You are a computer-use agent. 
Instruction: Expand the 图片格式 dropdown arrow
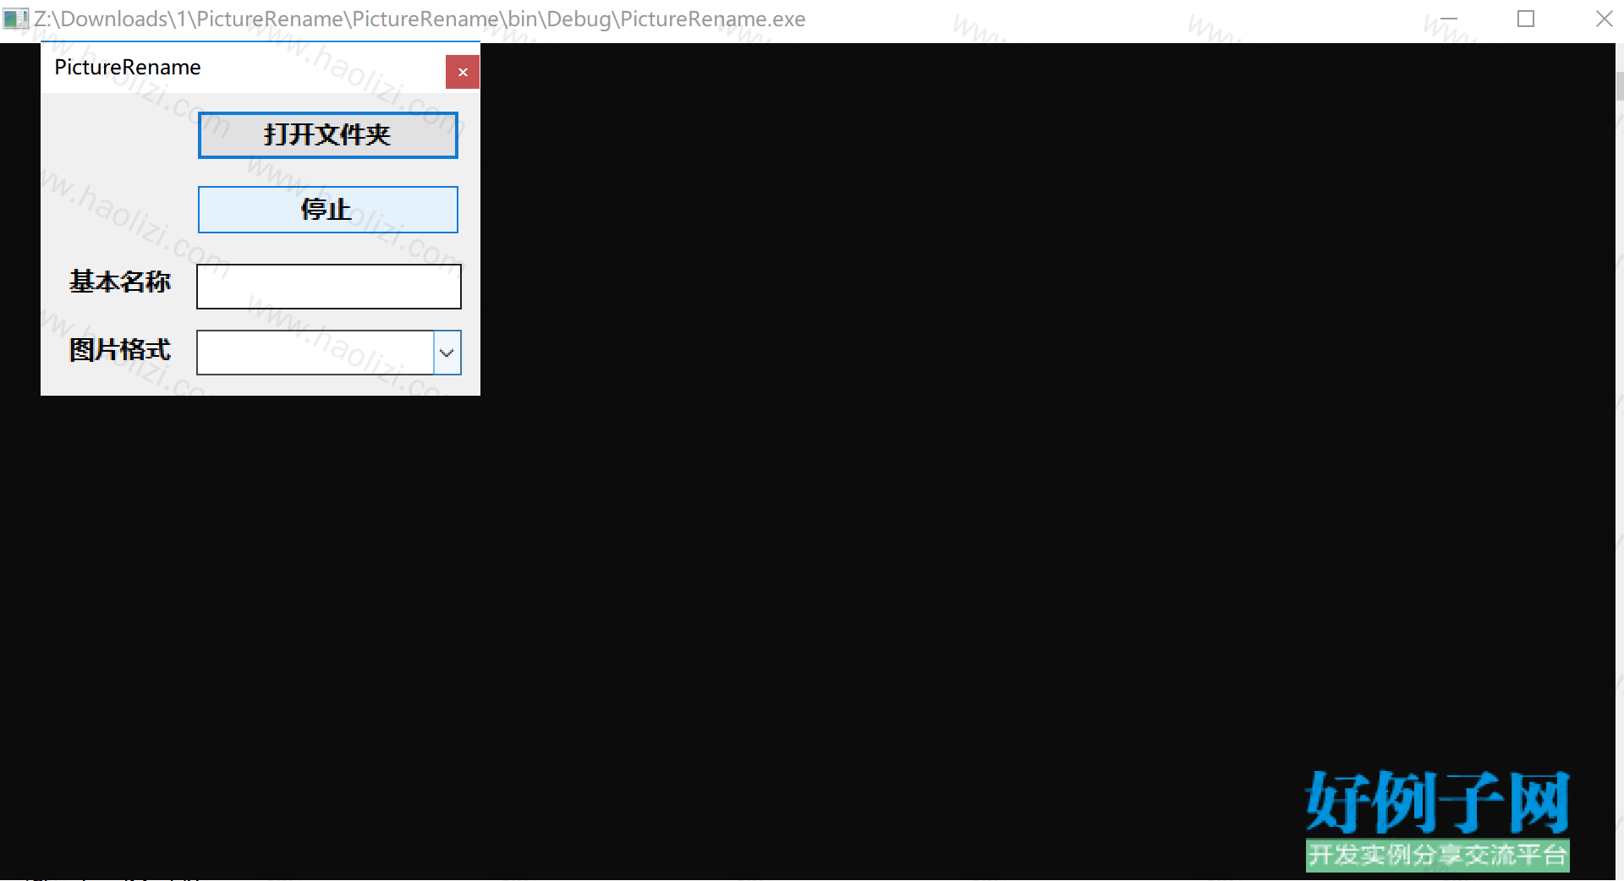coord(447,353)
